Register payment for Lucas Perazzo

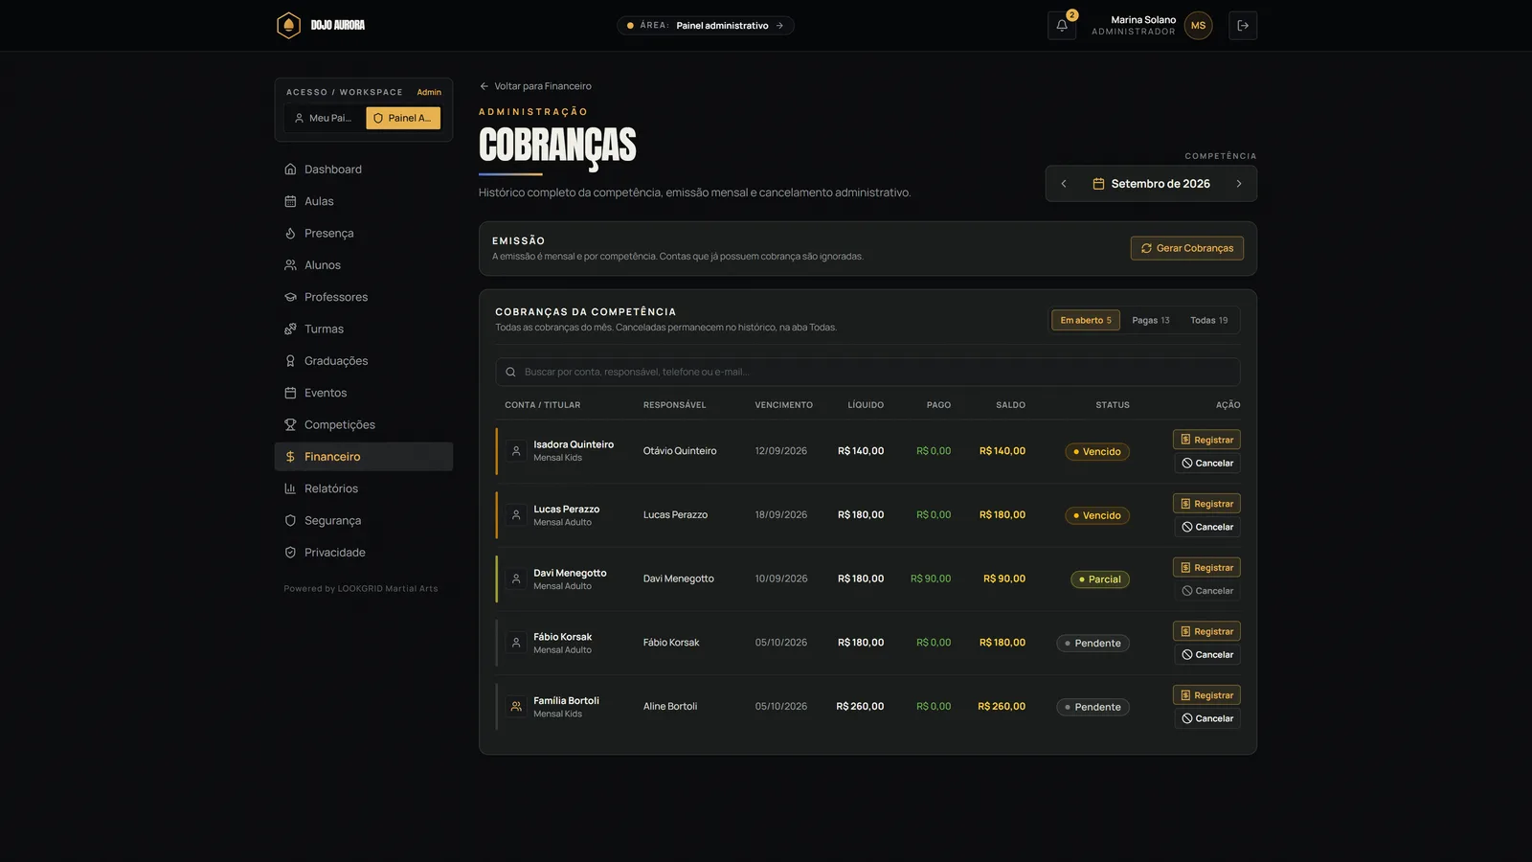(1206, 504)
